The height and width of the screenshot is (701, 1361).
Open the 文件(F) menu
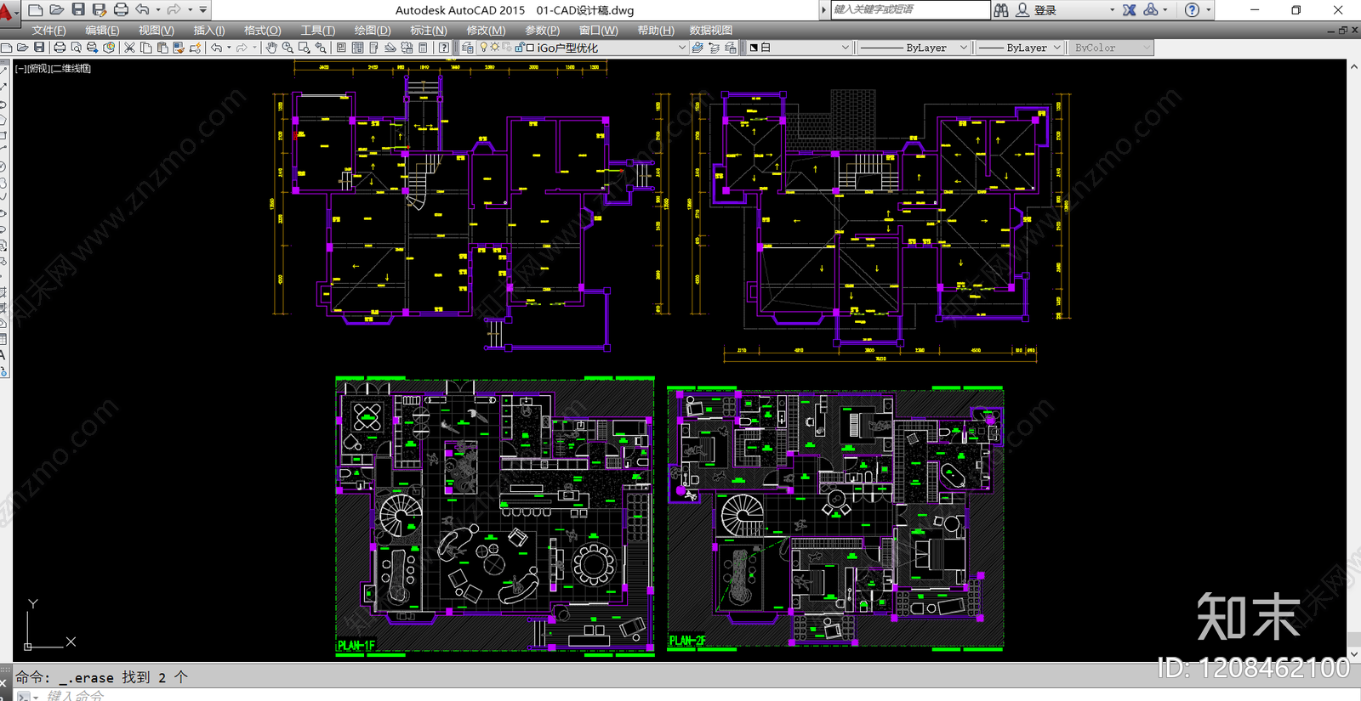(48, 30)
